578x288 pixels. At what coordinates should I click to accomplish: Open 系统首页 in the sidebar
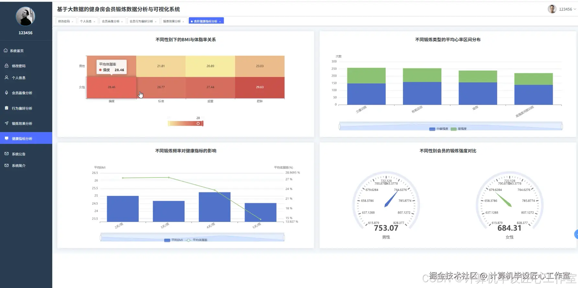pyautogui.click(x=26, y=51)
